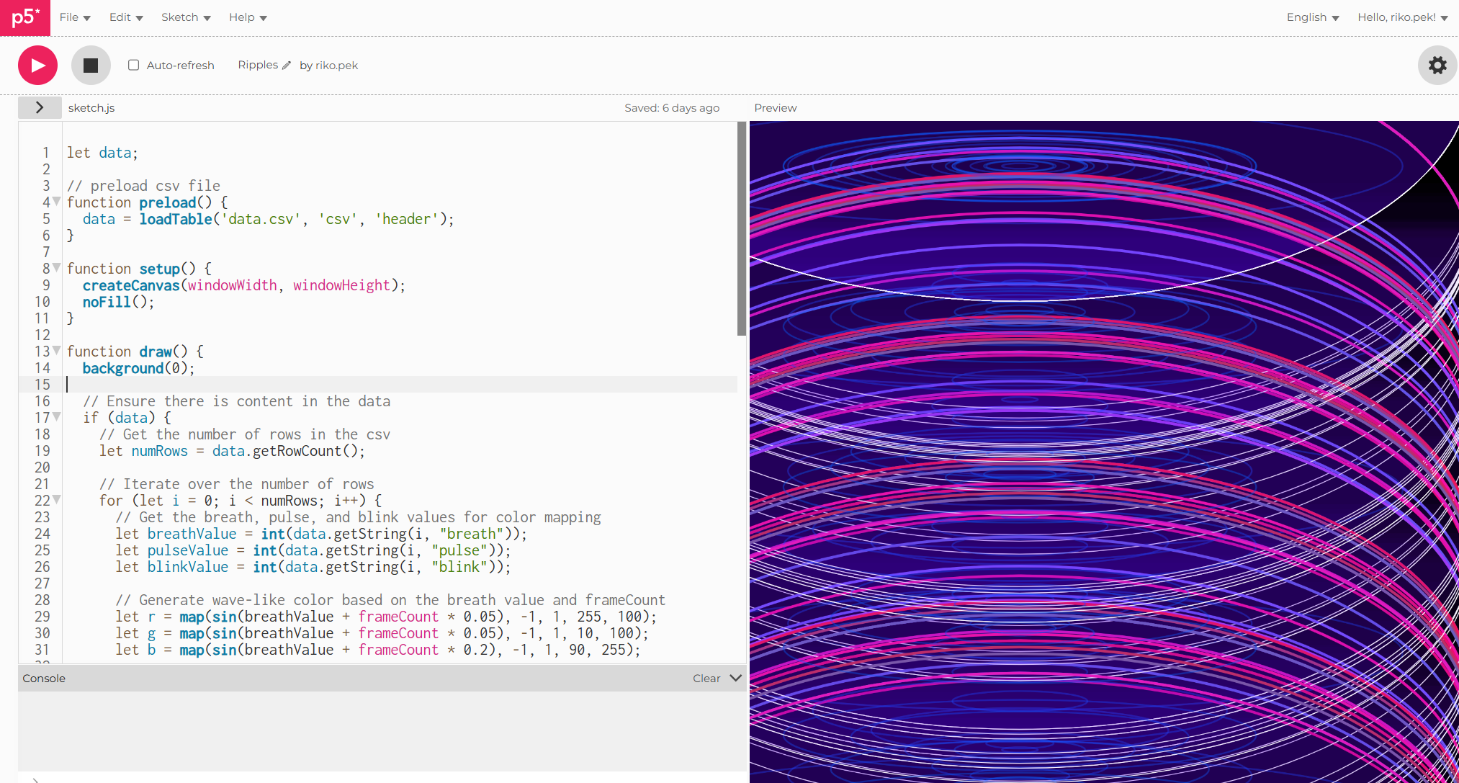Expand the file sidebar with the chevron
Screen dimensions: 1459x783
(40, 107)
